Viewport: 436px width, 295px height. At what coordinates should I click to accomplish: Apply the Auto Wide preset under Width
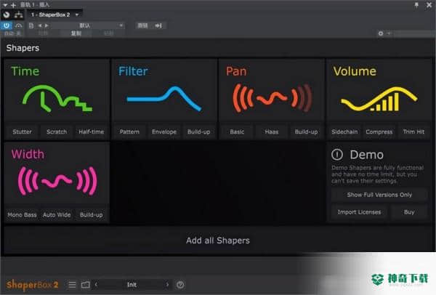pos(57,214)
